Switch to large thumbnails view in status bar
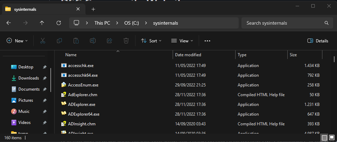 coord(332,137)
